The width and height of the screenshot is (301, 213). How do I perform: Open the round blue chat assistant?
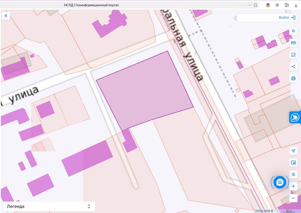pos(280,182)
